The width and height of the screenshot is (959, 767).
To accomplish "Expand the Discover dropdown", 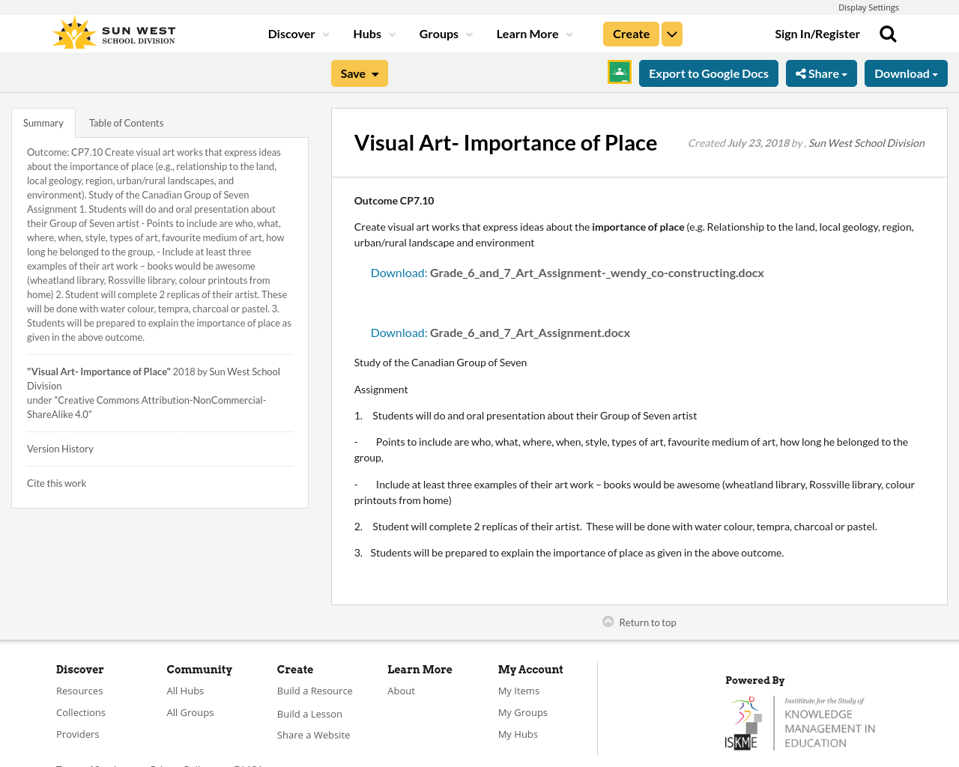I will 297,33.
